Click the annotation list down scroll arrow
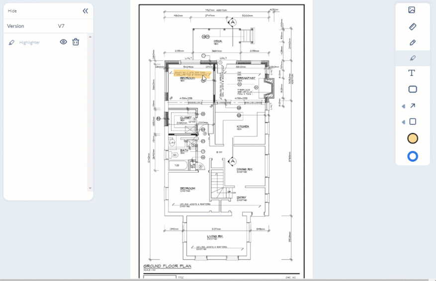The image size is (436, 281). pos(90,188)
